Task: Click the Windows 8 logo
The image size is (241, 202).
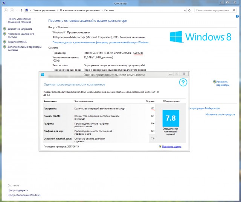Action: tap(200, 37)
